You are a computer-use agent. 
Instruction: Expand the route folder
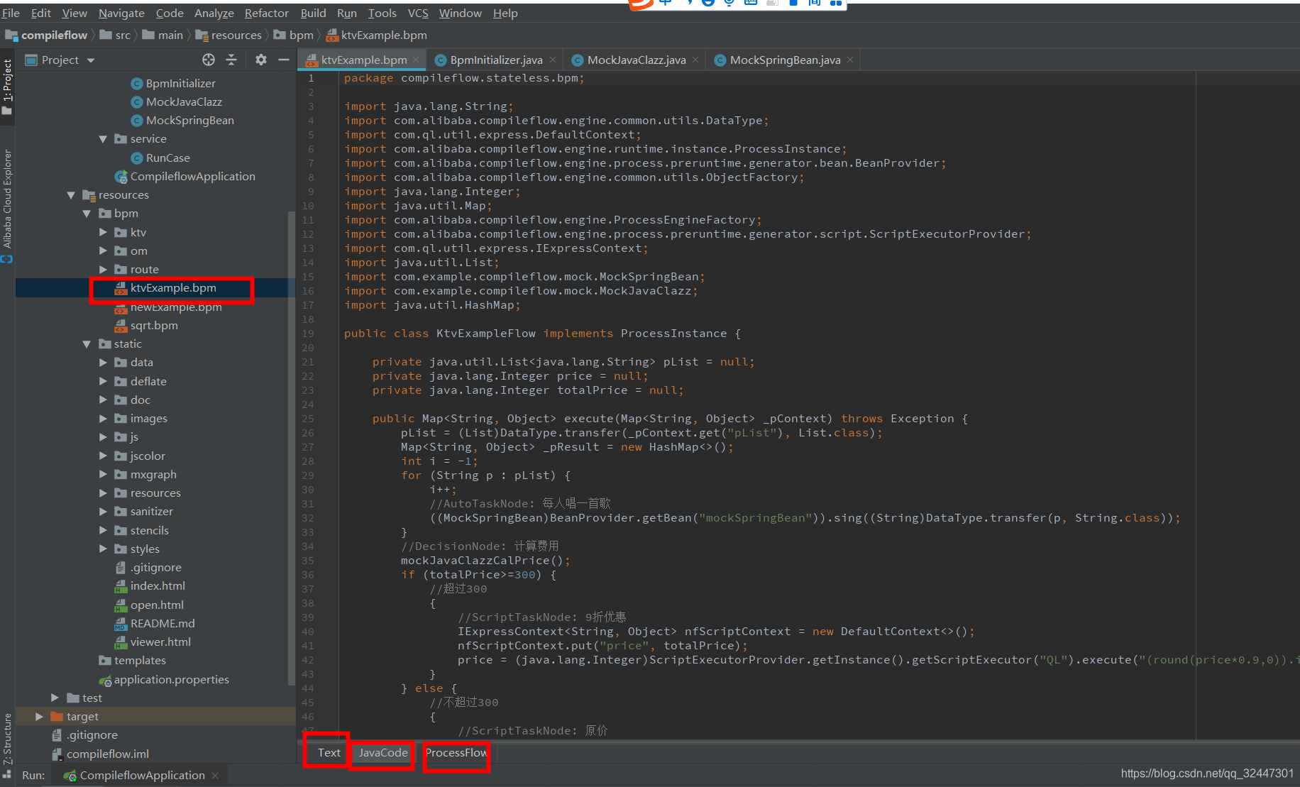(x=104, y=269)
